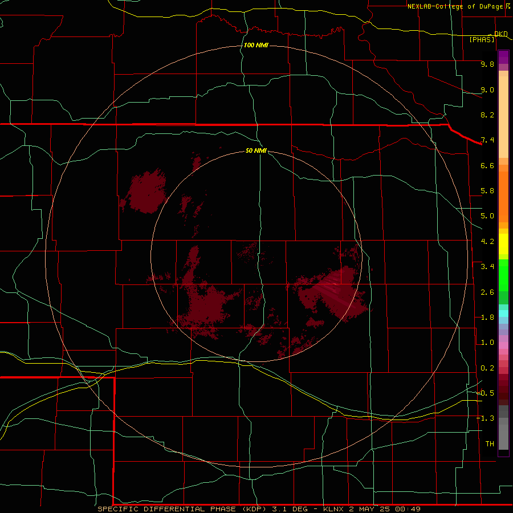Click the KDP echo blob in the northwest outside 50 NMI ring

(x=146, y=192)
